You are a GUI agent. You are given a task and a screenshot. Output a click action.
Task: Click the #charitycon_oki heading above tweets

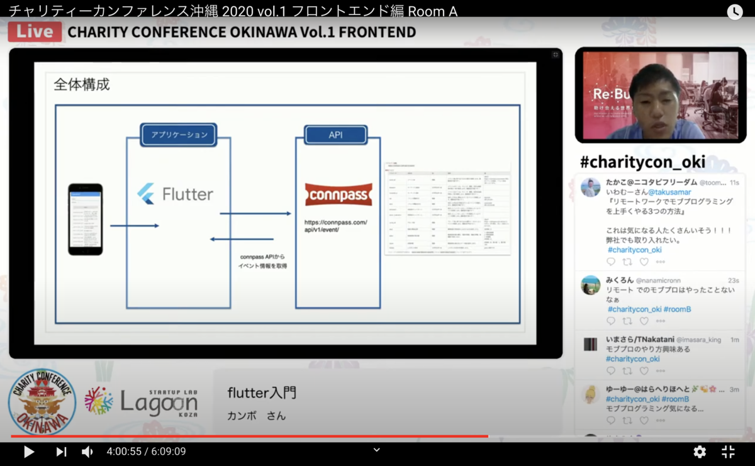[x=642, y=162]
